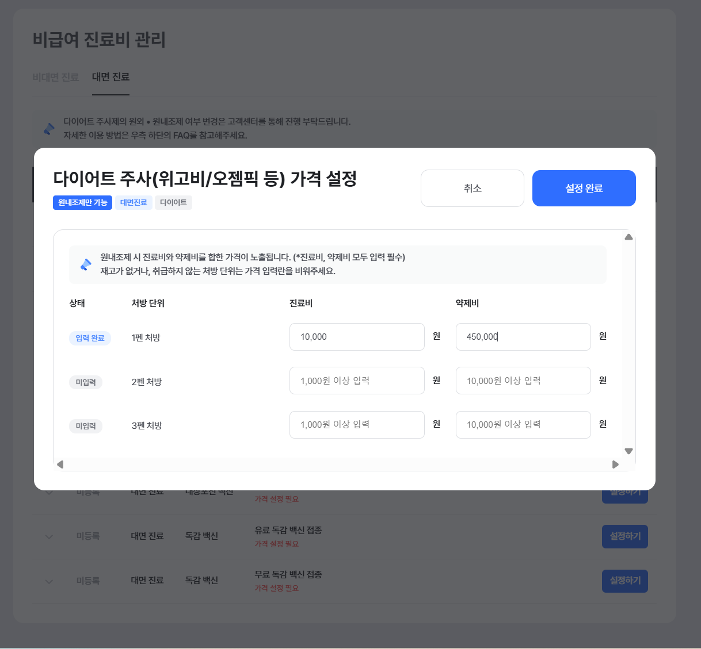
Task: Click the 대면진료 tag in the dialog
Action: [134, 202]
